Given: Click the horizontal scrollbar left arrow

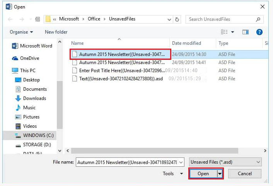Looking at the screenshot, I should pos(68,151).
